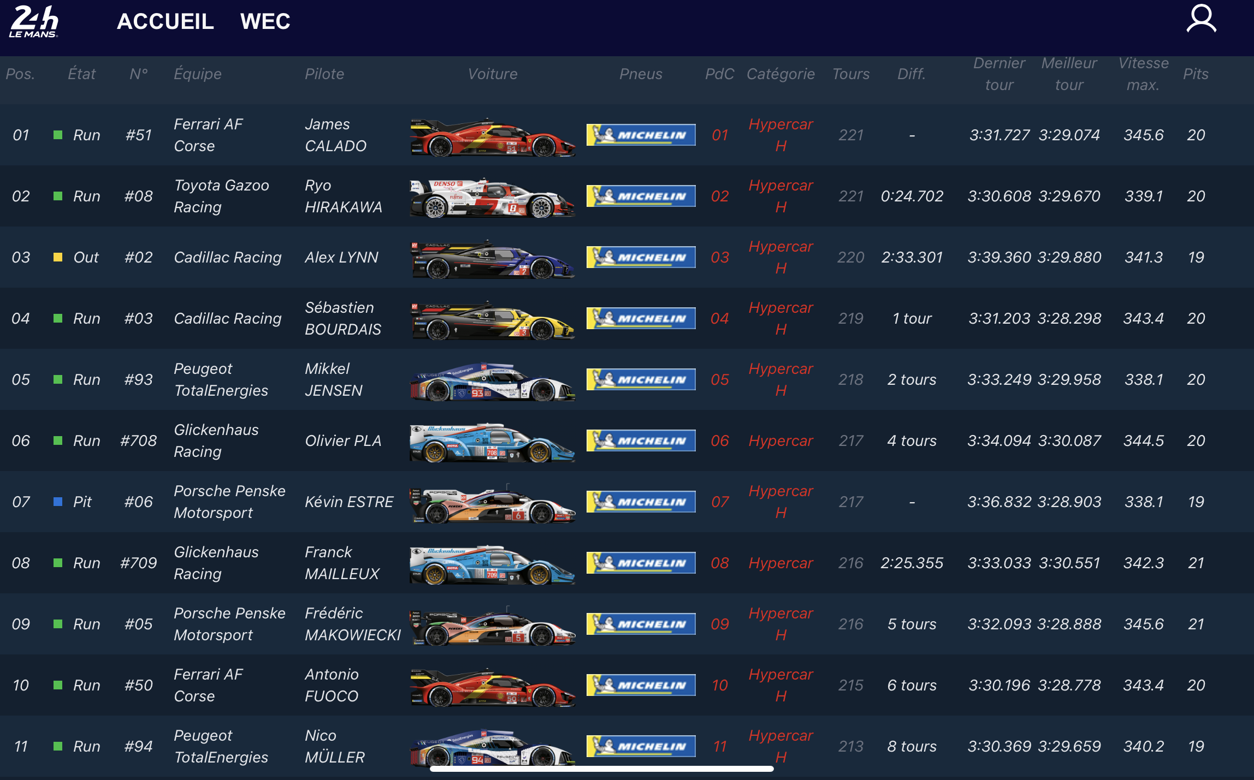Click last lap time 3:39.360
The image size is (1254, 780).
999,257
